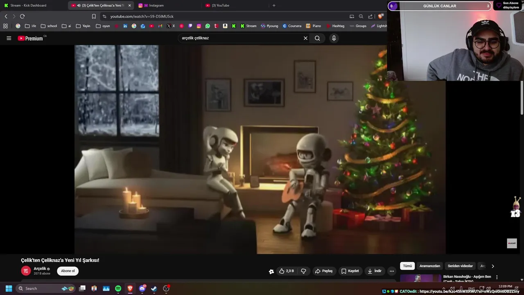Focus the YouTube search box
Image resolution: width=524 pixels, height=295 pixels.
tap(241, 38)
